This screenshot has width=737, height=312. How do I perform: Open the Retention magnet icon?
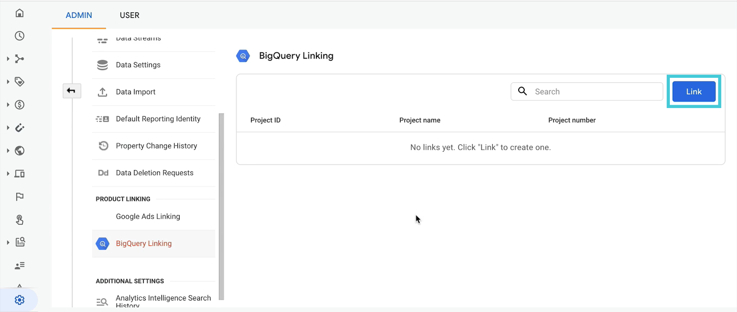coord(19,128)
